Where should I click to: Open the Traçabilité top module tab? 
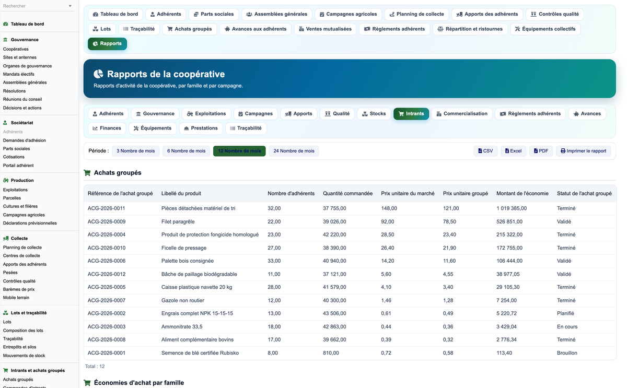139,29
